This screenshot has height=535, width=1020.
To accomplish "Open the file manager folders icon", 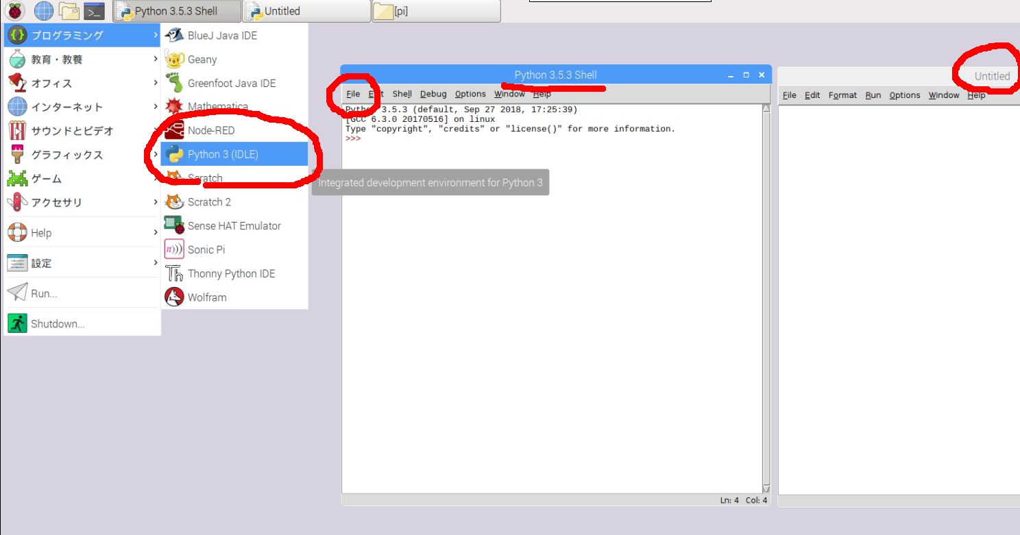I will tap(69, 11).
